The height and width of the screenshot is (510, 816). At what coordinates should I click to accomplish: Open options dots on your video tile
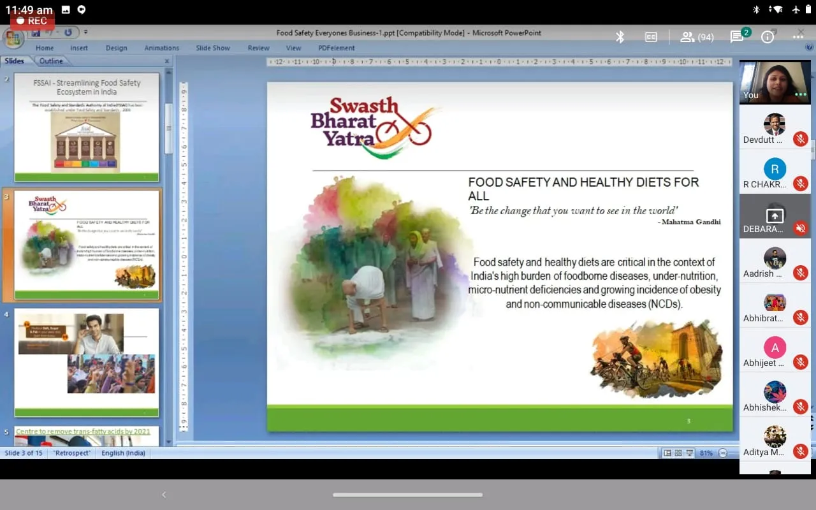pyautogui.click(x=801, y=94)
